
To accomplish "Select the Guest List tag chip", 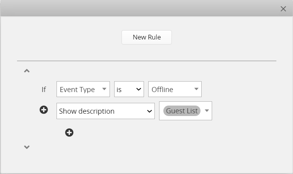I will 182,111.
